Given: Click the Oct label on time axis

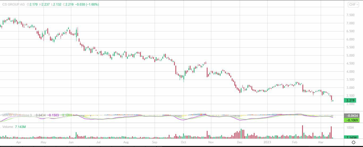Looking at the screenshot, I should (x=183, y=142).
